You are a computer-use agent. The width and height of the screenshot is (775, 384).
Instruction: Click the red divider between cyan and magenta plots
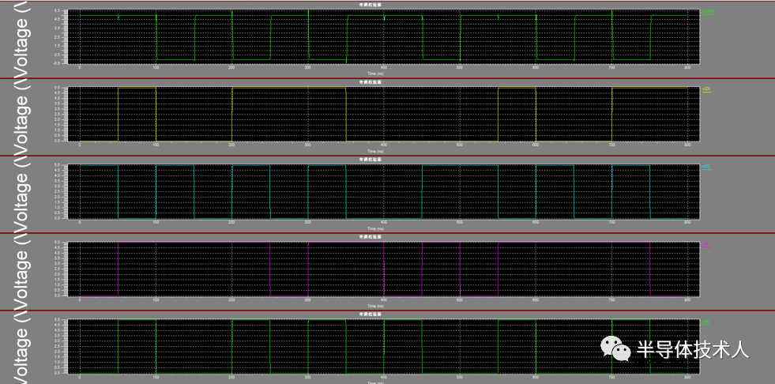(387, 233)
